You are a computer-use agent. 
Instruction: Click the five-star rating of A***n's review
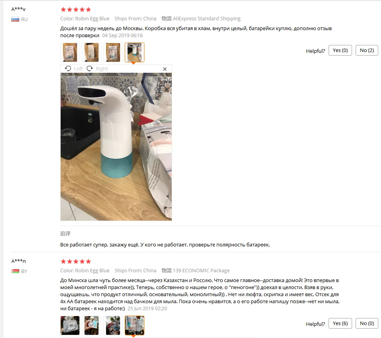(76, 261)
